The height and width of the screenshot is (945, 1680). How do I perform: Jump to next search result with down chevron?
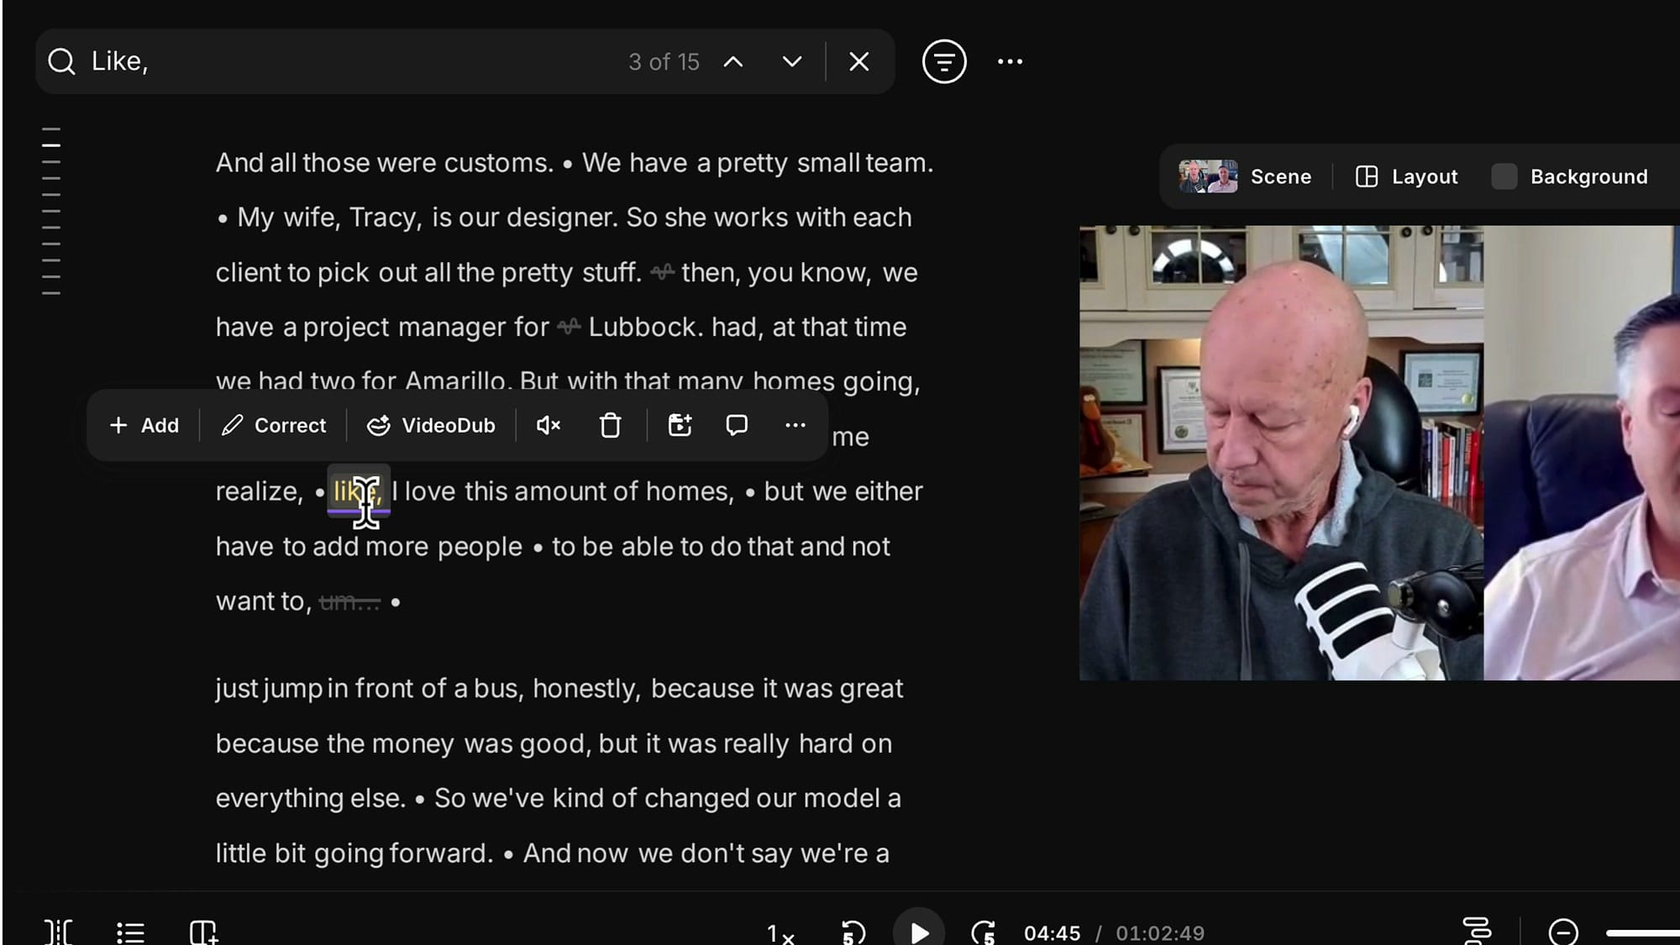click(790, 61)
